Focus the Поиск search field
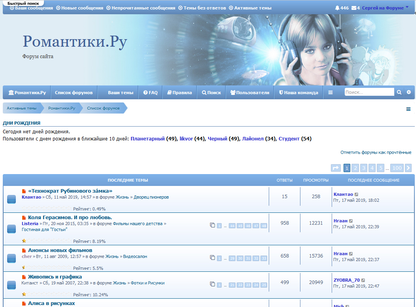416x307 pixels. tap(369, 92)
